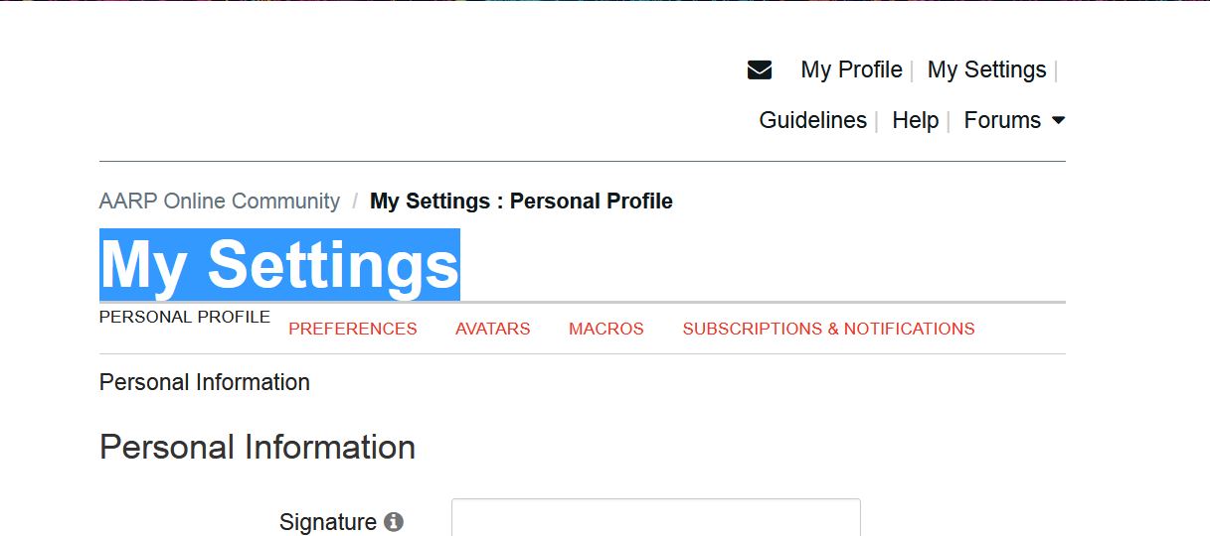Open My Settings in top navigation
The image size is (1210, 536).
click(x=986, y=69)
